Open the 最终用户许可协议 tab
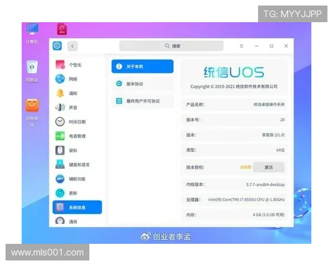This screenshot has height=266, width=333. click(142, 101)
